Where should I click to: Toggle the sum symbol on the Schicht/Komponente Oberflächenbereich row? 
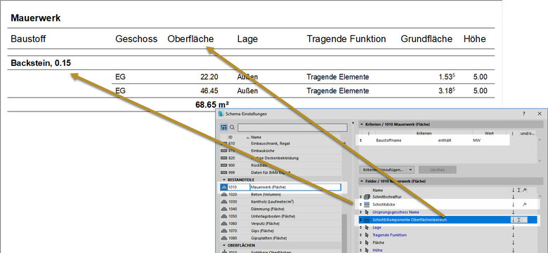(x=518, y=220)
